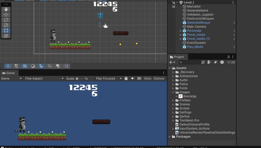Click the frame debugger bug icon
This screenshot has height=148, width=261.
click(x=126, y=78)
